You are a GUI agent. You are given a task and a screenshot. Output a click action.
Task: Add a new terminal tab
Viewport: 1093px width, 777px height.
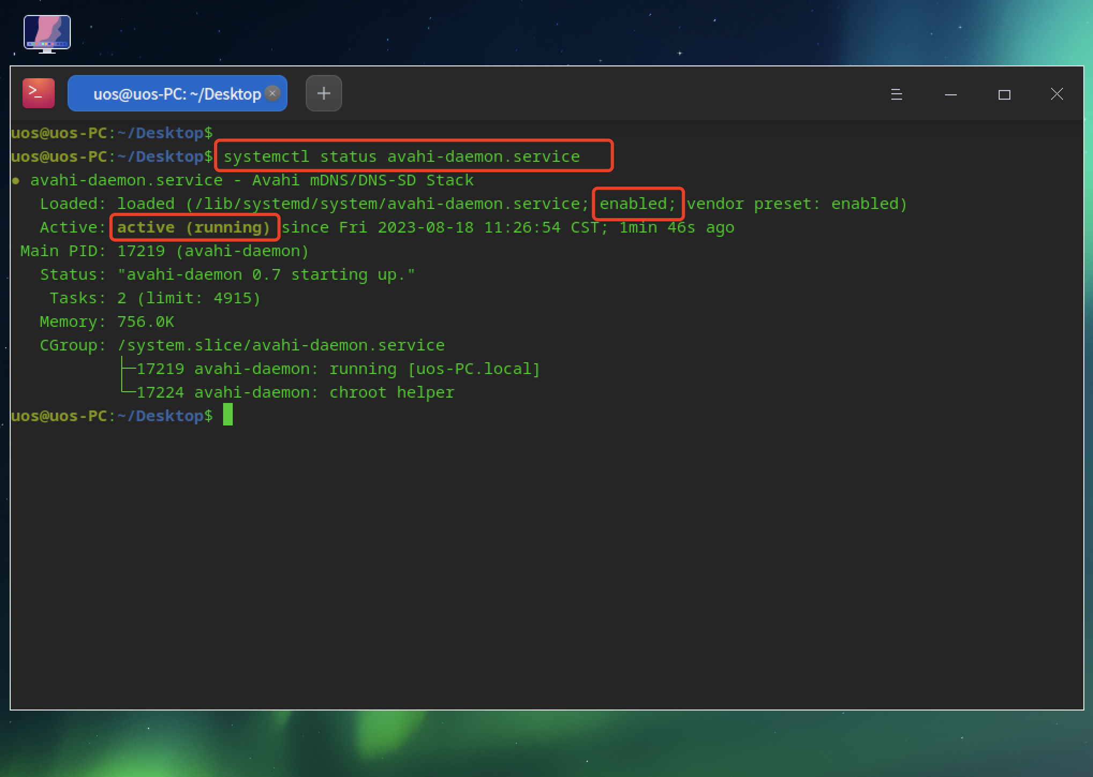click(x=323, y=93)
